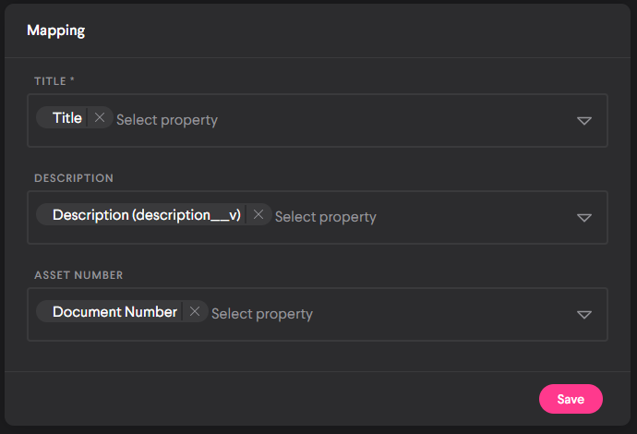Screen dimensions: 637x434
Task: Click 'Select property' in the Title field
Action: [167, 120]
